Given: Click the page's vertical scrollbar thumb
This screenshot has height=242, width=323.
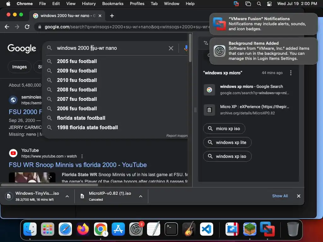Looking at the screenshot, I should [x=190, y=48].
